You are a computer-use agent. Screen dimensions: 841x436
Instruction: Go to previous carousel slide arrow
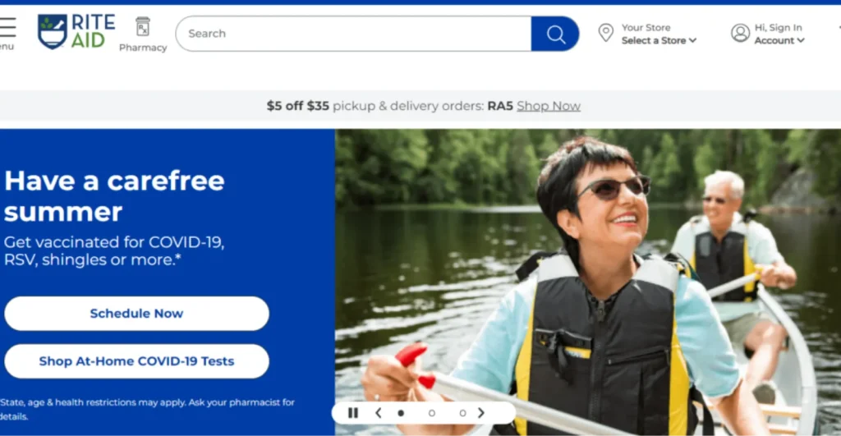pyautogui.click(x=378, y=413)
